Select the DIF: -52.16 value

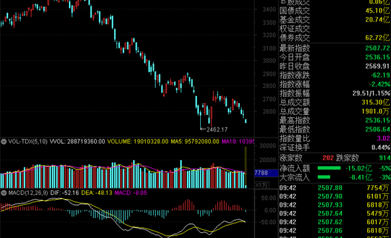point(64,193)
